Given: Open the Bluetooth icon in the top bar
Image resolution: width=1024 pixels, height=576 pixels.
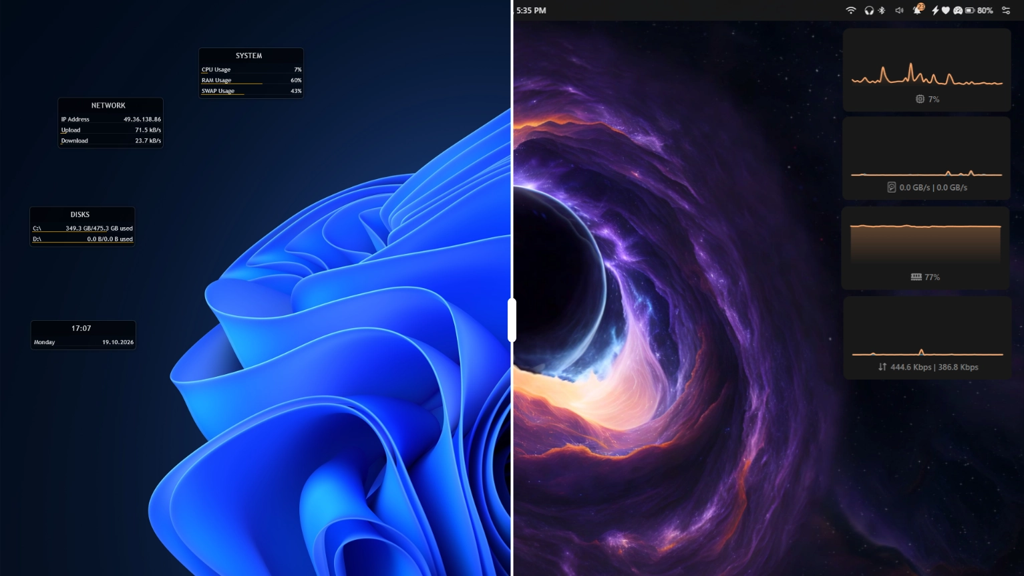Looking at the screenshot, I should coord(881,10).
